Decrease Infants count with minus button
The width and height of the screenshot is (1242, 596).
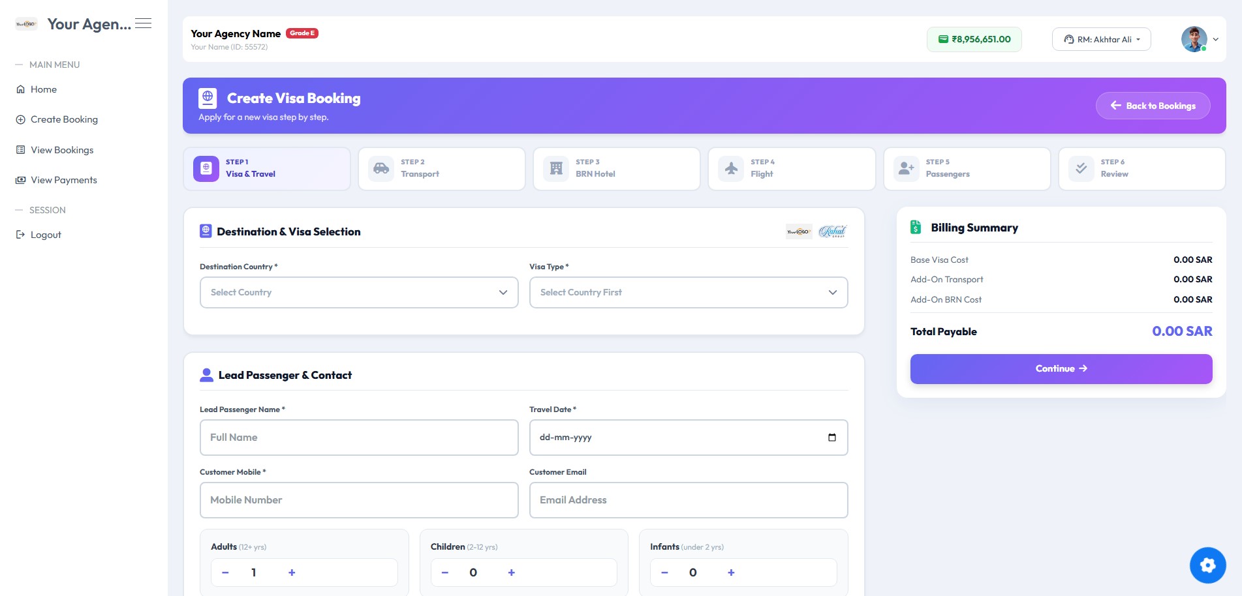[664, 573]
